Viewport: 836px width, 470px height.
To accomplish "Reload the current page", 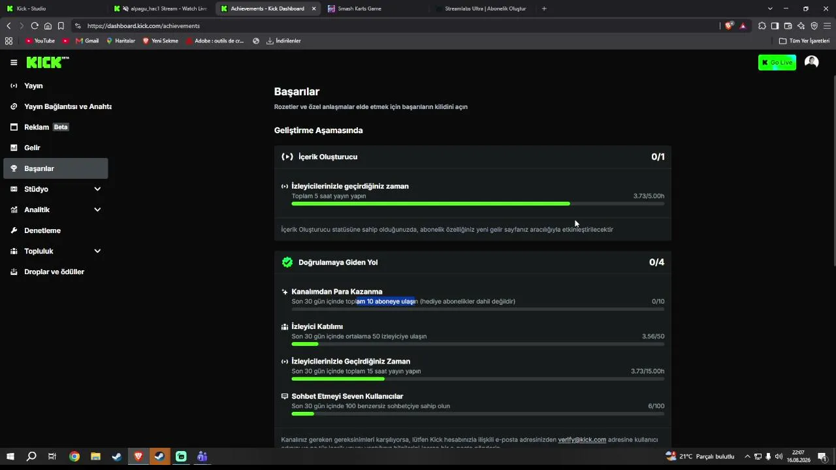I will coord(35,25).
